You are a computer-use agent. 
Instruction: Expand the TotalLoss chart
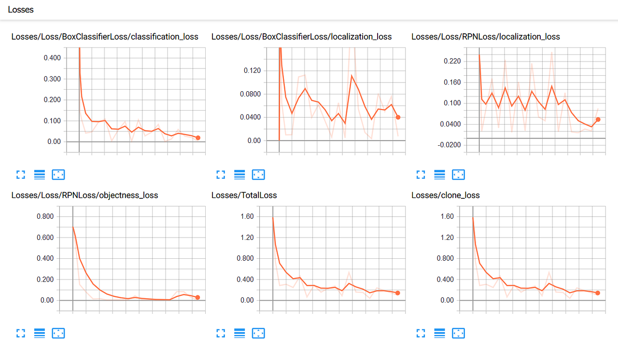tap(221, 333)
